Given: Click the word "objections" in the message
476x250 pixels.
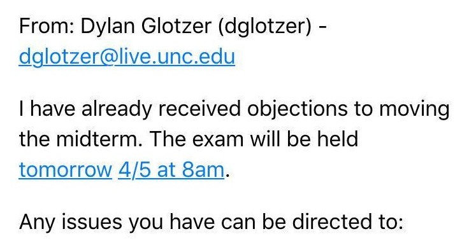Looking at the screenshot, I should click(297, 109).
